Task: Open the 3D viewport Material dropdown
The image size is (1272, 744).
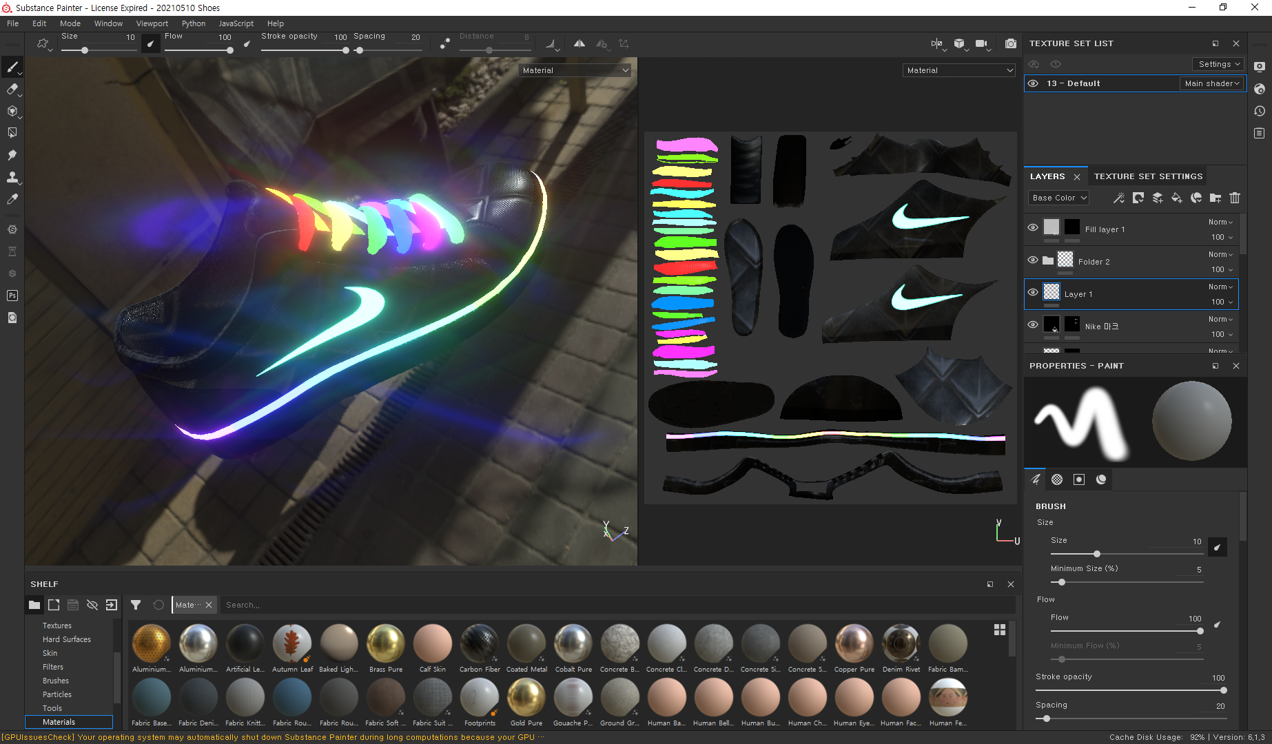Action: coord(575,70)
